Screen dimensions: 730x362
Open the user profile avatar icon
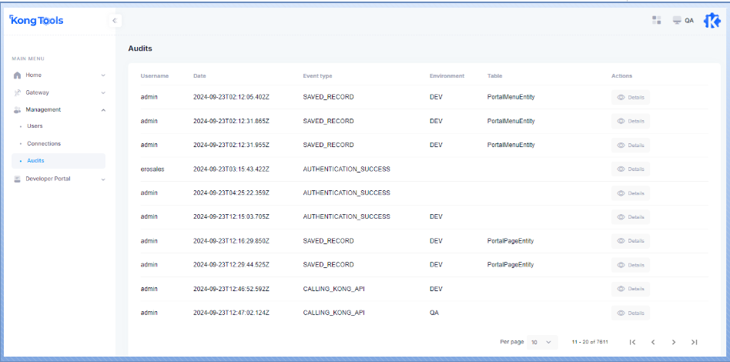(x=712, y=20)
